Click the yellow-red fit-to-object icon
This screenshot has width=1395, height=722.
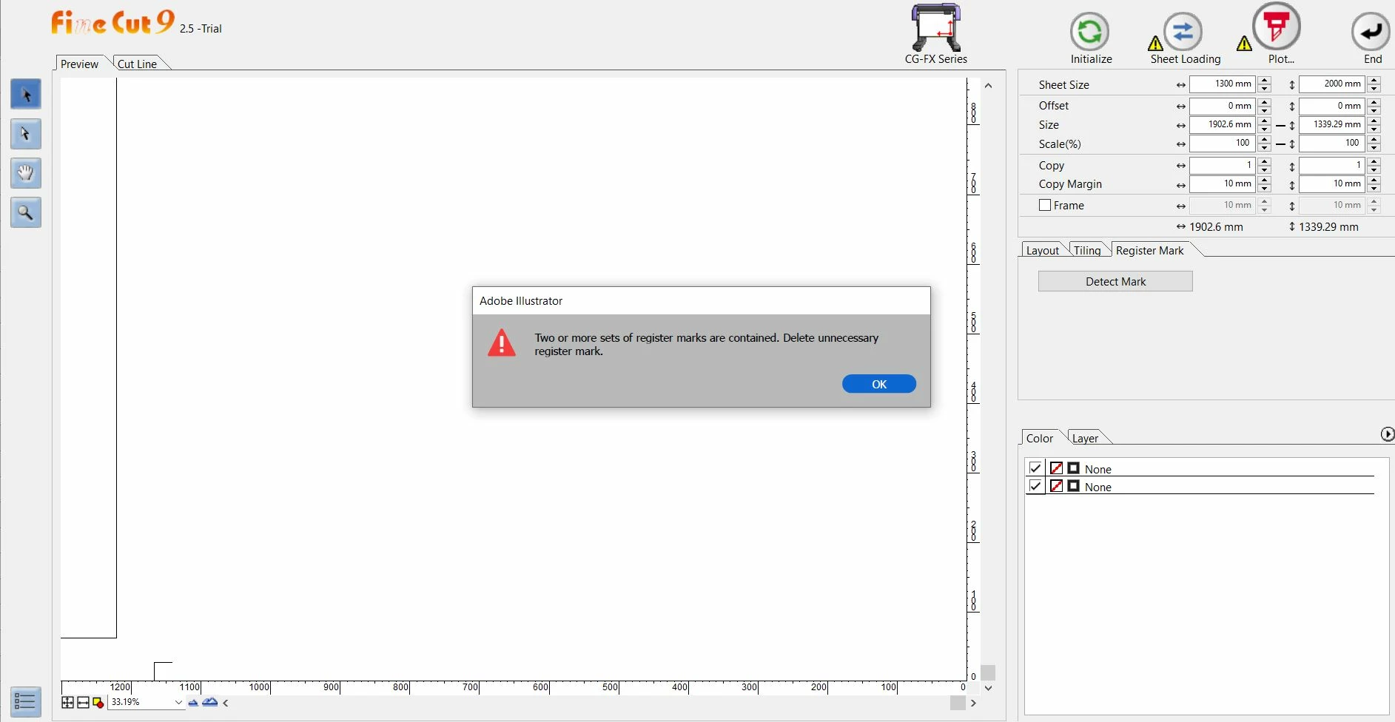(x=98, y=703)
